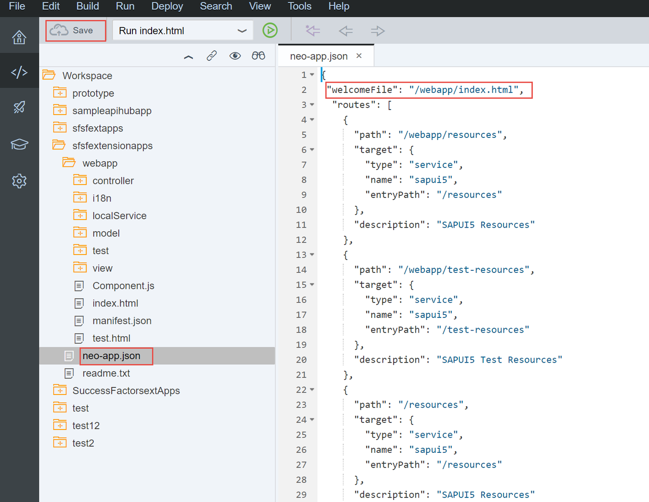This screenshot has height=502, width=649.
Task: Select neo-app.json in the file tree
Action: 111,355
